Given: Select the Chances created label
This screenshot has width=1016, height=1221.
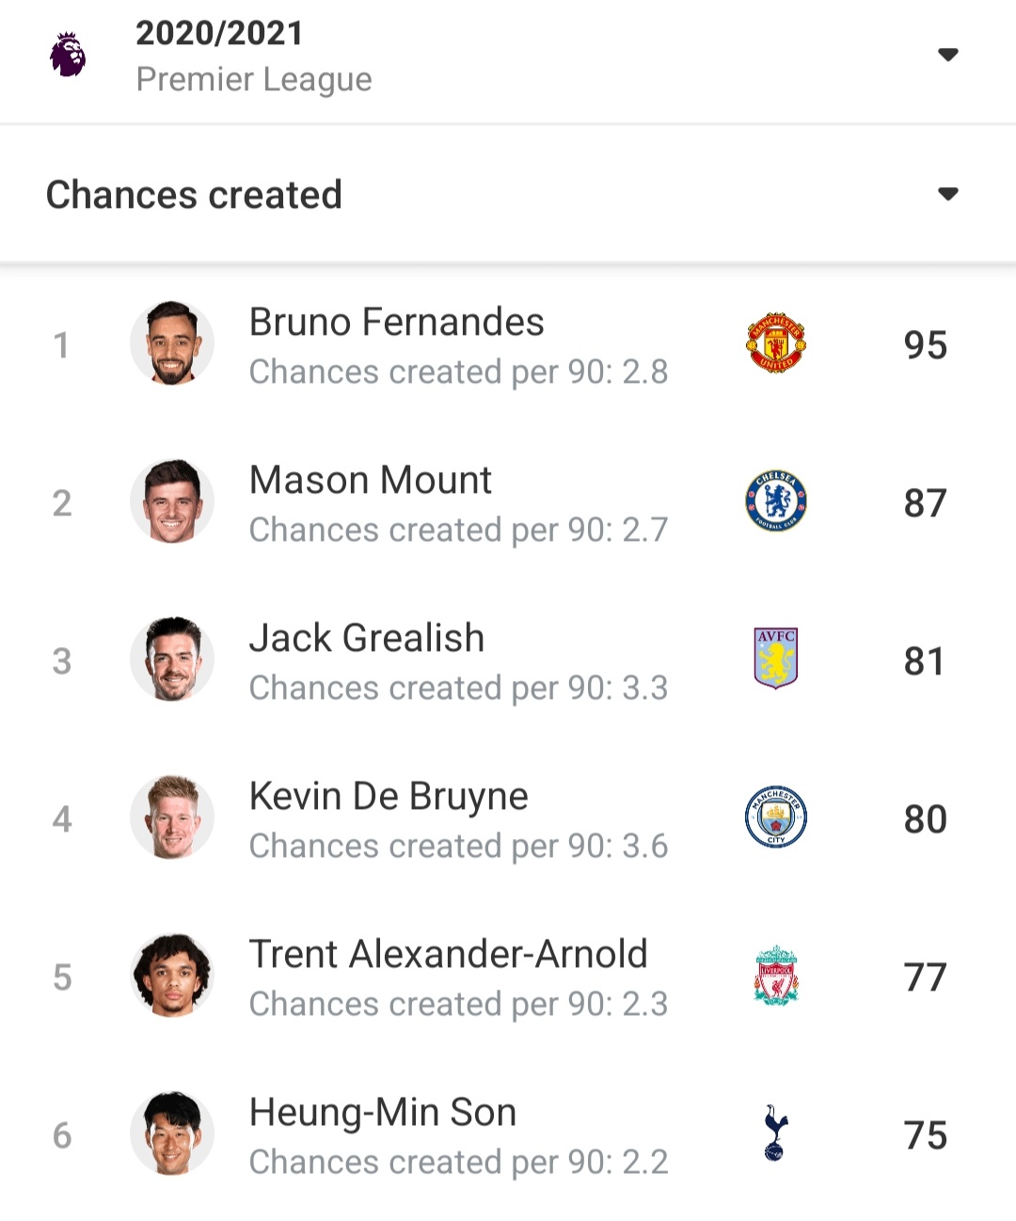Looking at the screenshot, I should 194,195.
